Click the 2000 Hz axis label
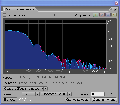This screenshot has height=105, width=120. (x=28, y=71)
